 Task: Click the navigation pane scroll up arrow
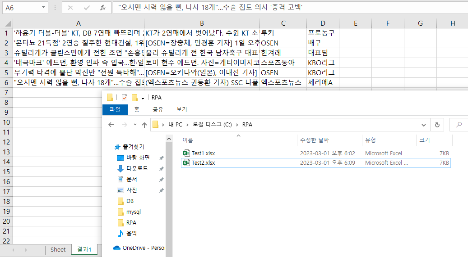(x=169, y=139)
